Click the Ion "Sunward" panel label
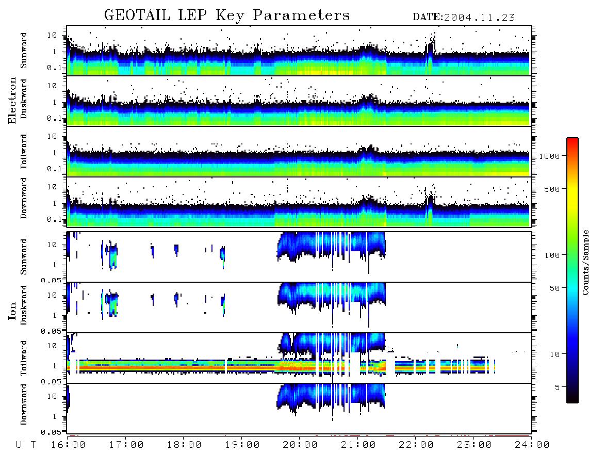 [x=24, y=257]
